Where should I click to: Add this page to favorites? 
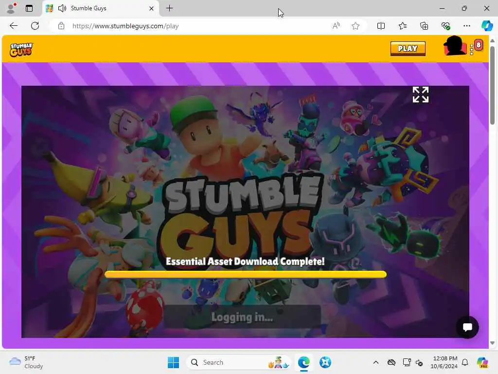356,26
